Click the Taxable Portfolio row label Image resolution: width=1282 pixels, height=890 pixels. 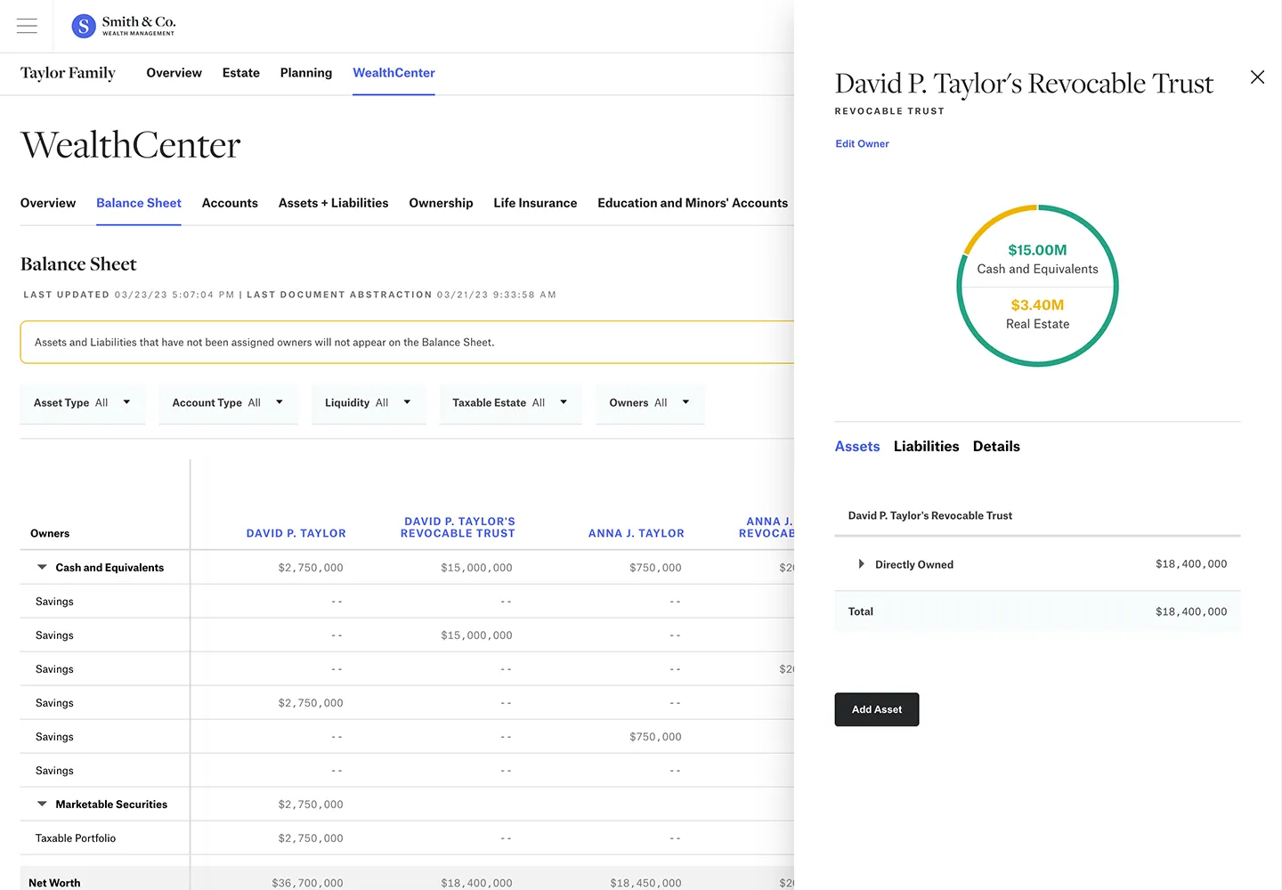(x=76, y=838)
